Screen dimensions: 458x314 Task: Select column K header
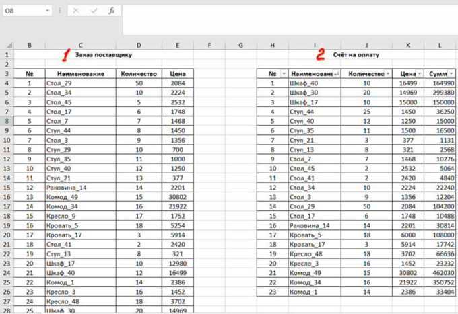tap(408, 46)
